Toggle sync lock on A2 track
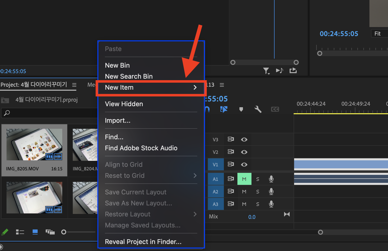 (231, 191)
